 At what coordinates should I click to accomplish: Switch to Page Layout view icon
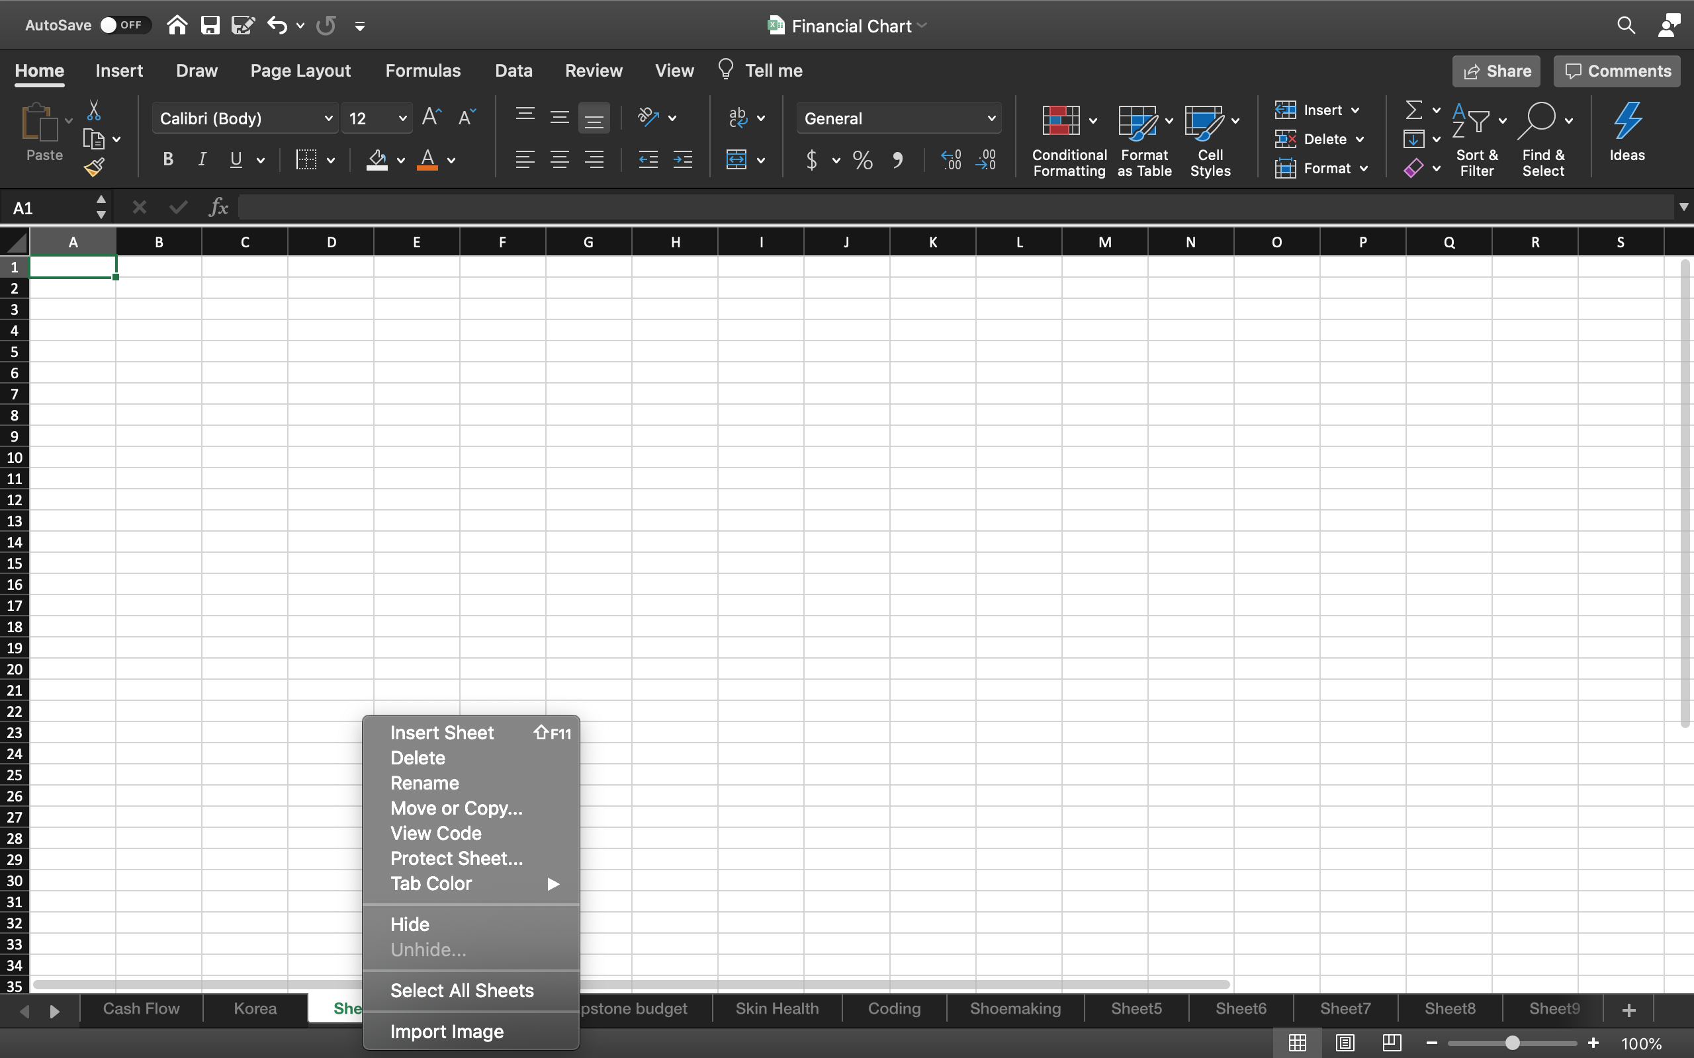tap(1345, 1043)
